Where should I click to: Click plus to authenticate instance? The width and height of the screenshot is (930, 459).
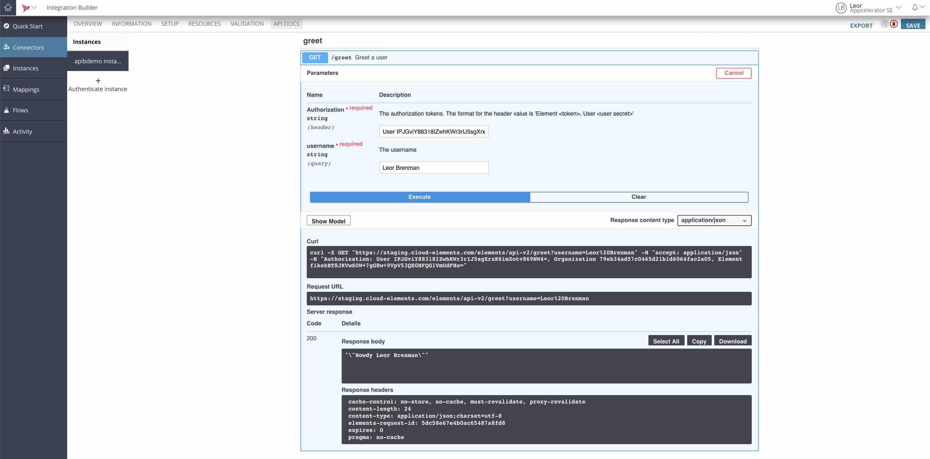click(98, 80)
